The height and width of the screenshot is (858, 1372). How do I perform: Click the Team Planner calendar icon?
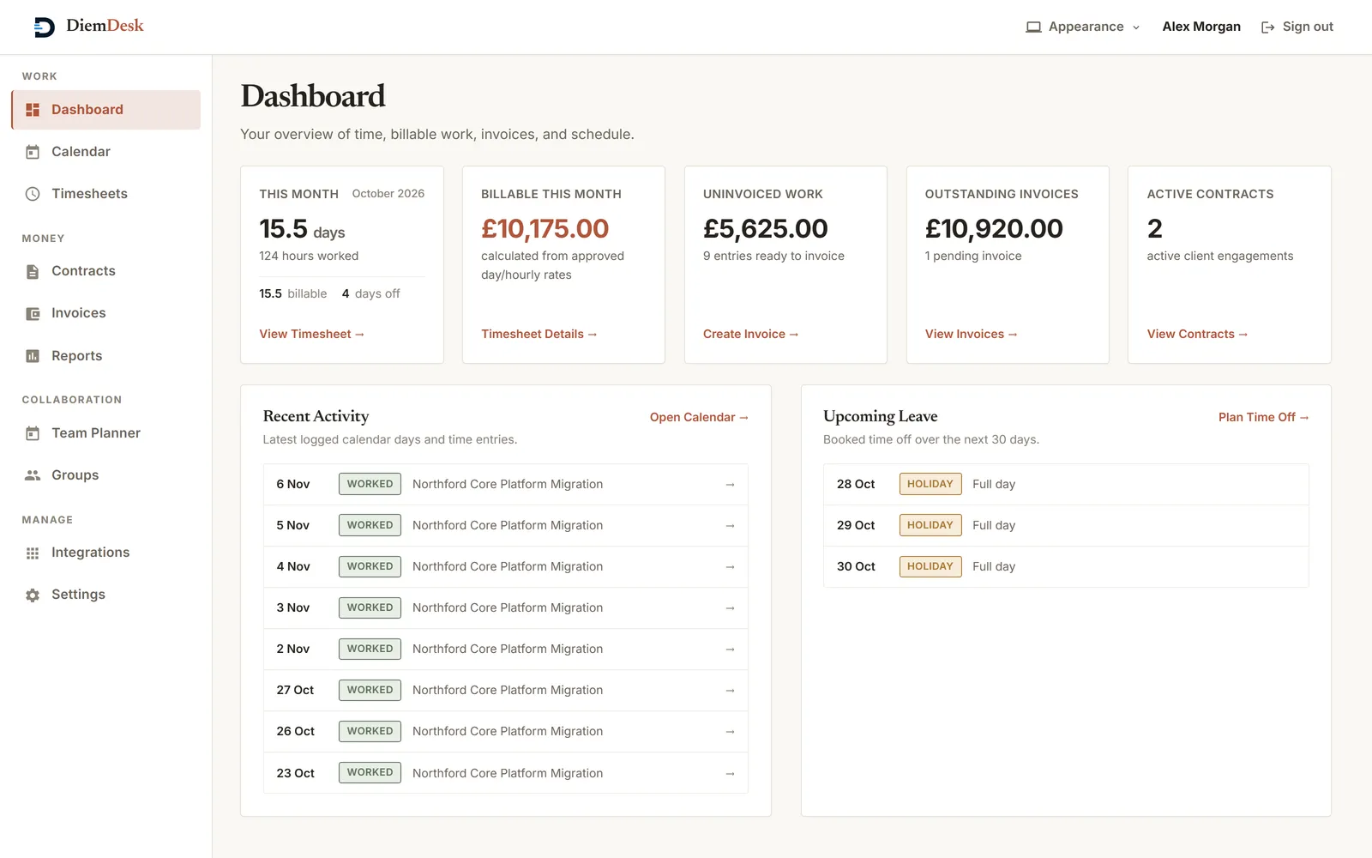[33, 433]
